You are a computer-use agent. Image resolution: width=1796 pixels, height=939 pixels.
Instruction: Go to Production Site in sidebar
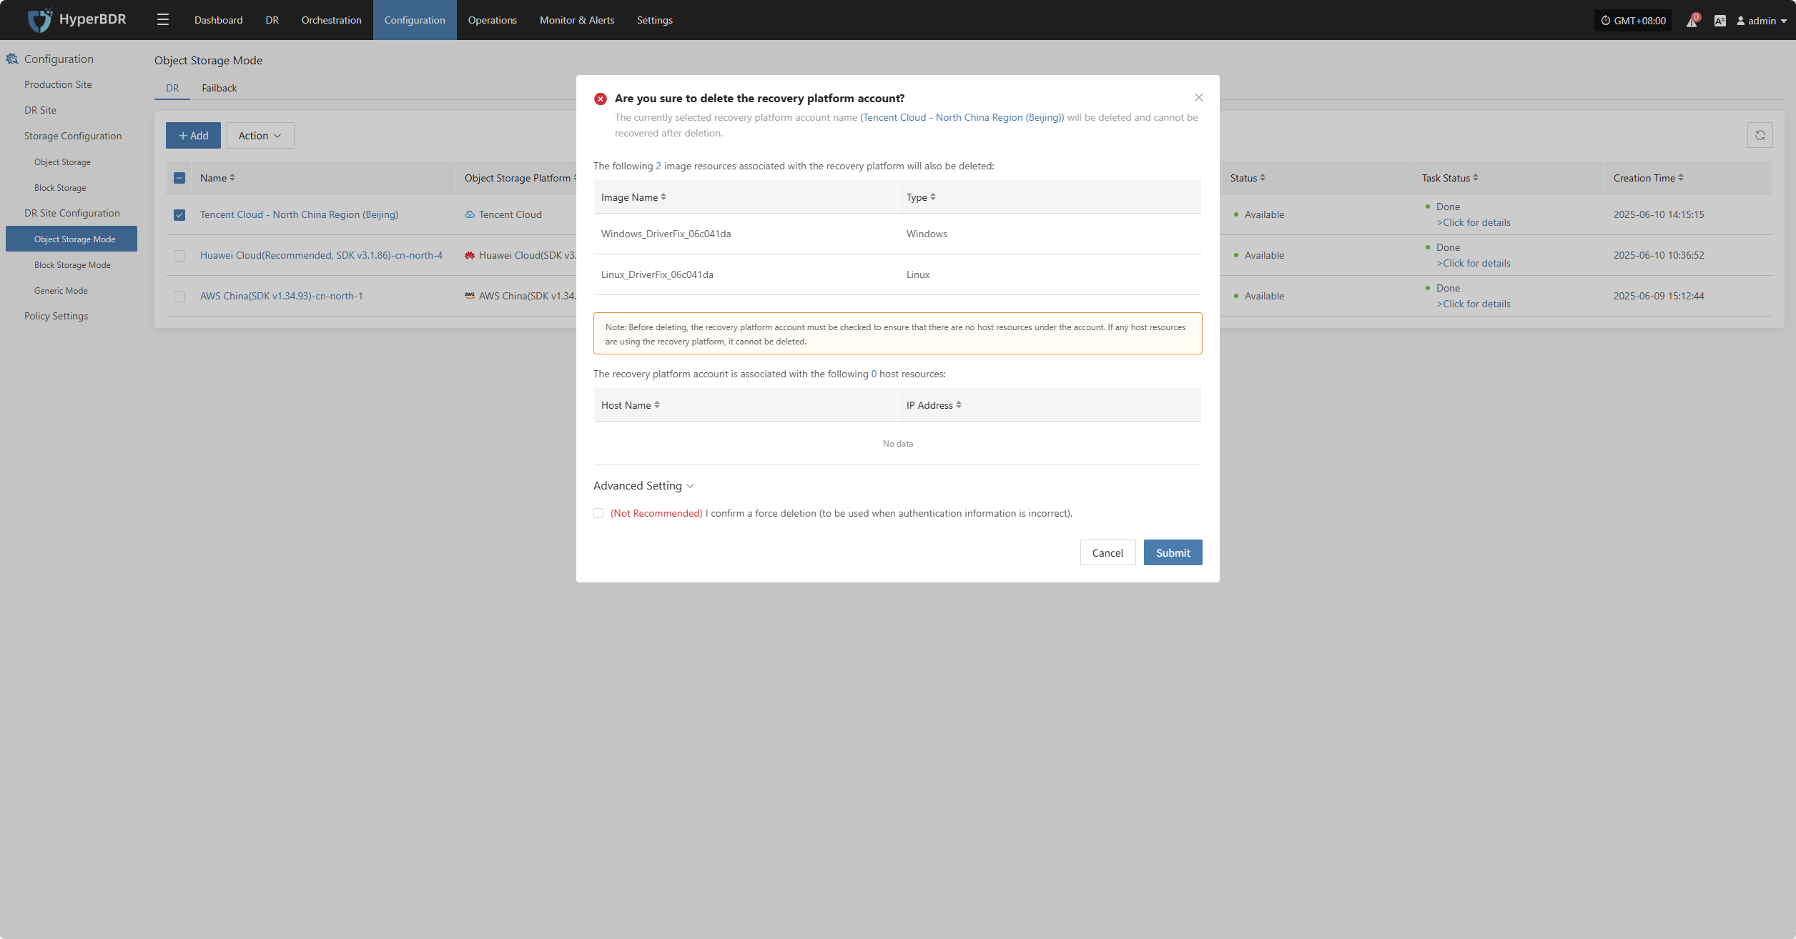coord(58,84)
